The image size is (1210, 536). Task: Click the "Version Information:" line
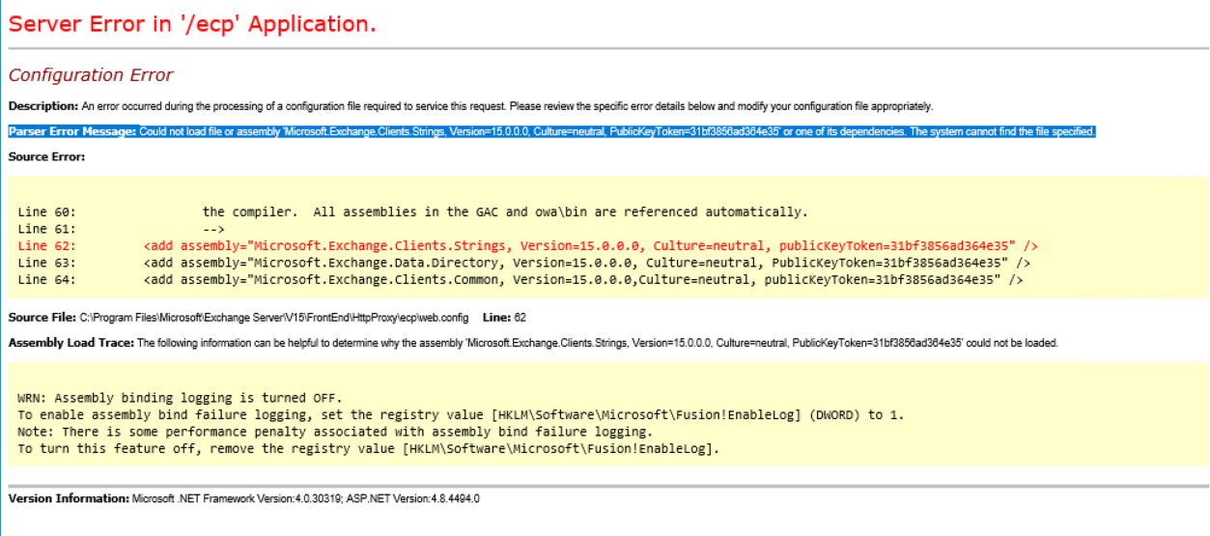[x=243, y=498]
